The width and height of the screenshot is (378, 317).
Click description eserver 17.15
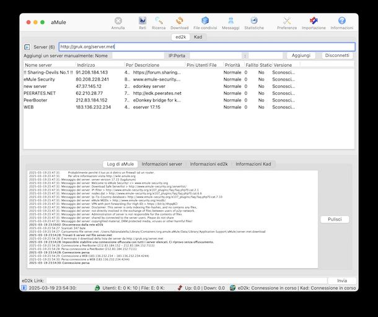click(x=147, y=107)
